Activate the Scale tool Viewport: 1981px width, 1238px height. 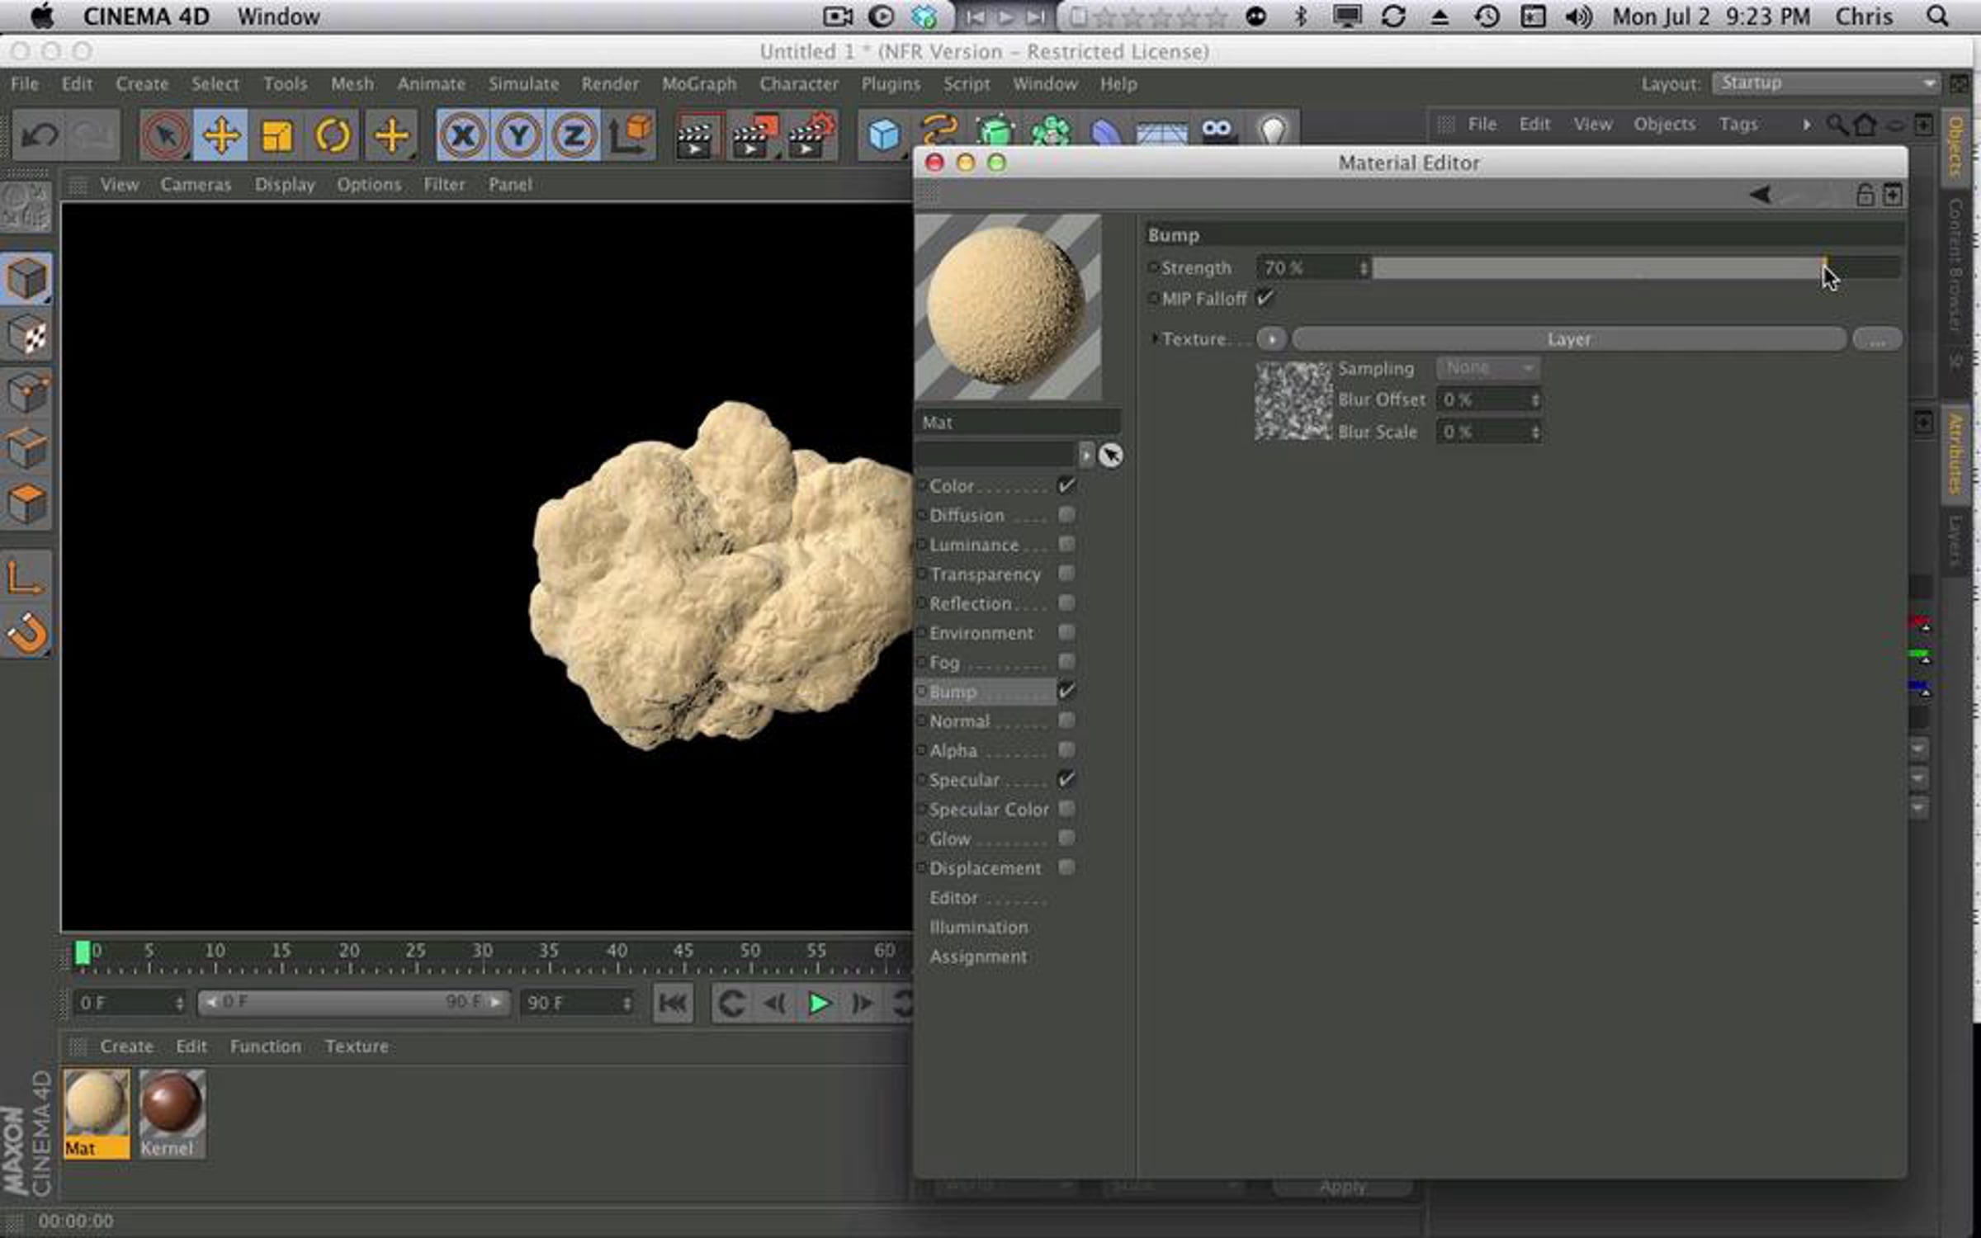pyautogui.click(x=277, y=135)
